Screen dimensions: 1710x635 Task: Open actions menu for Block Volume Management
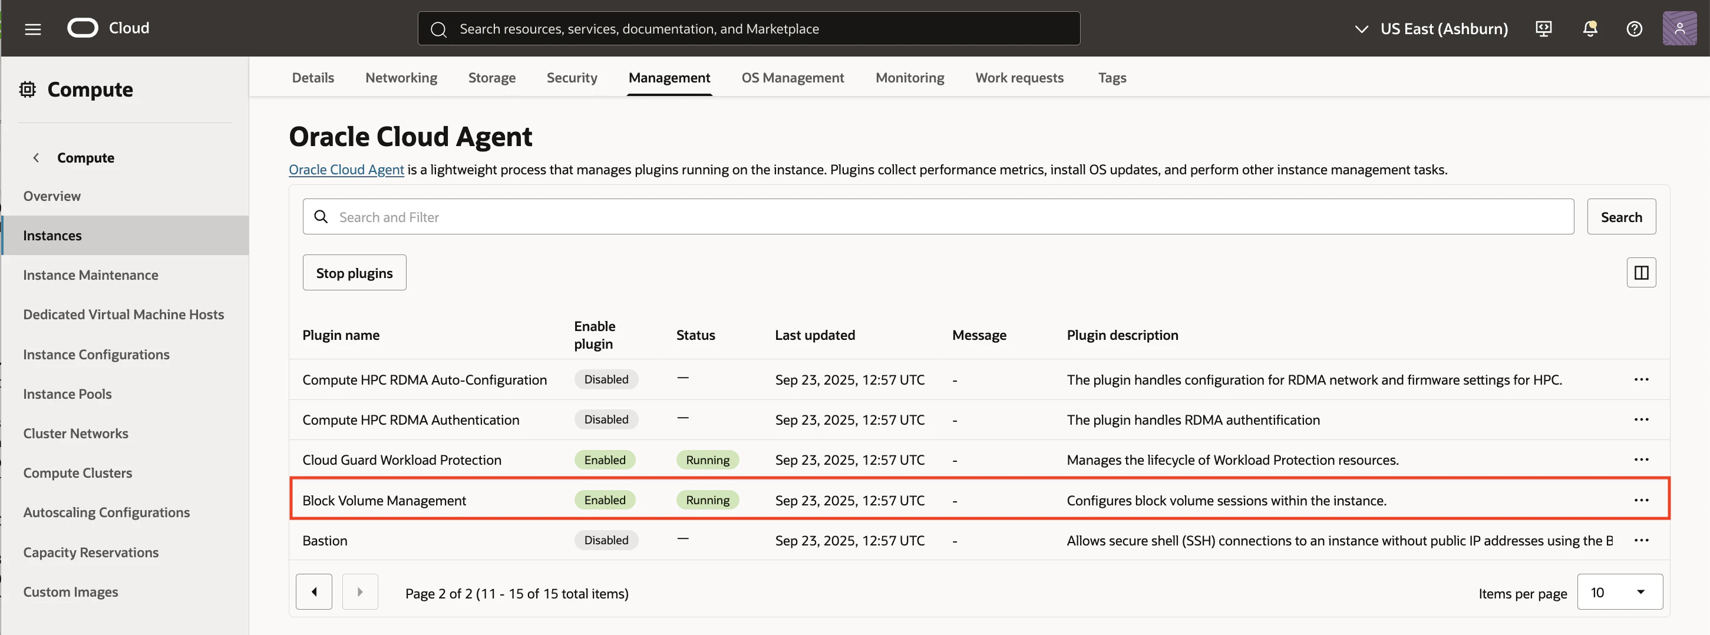coord(1641,500)
